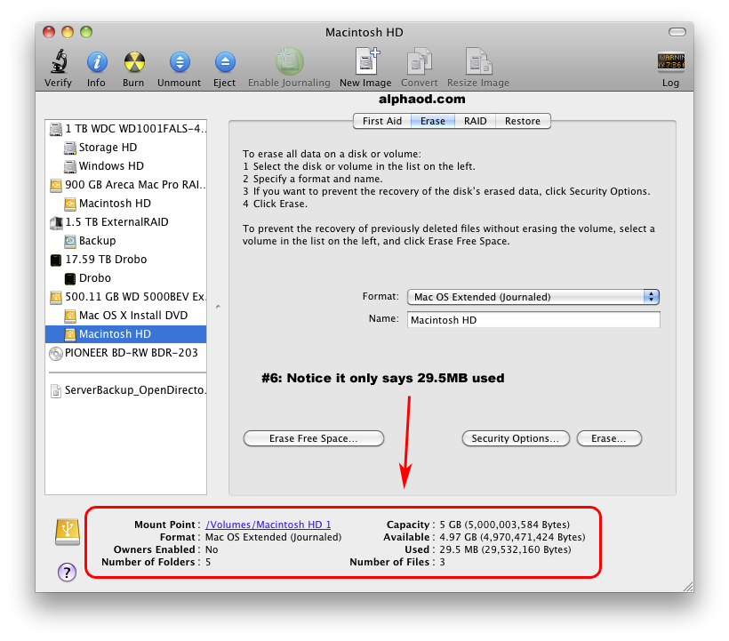Open the Log icon
The image size is (729, 641).
click(670, 61)
